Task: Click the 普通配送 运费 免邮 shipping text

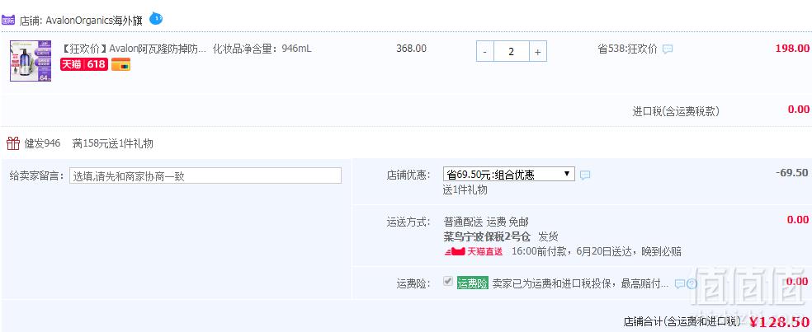Action: [486, 222]
